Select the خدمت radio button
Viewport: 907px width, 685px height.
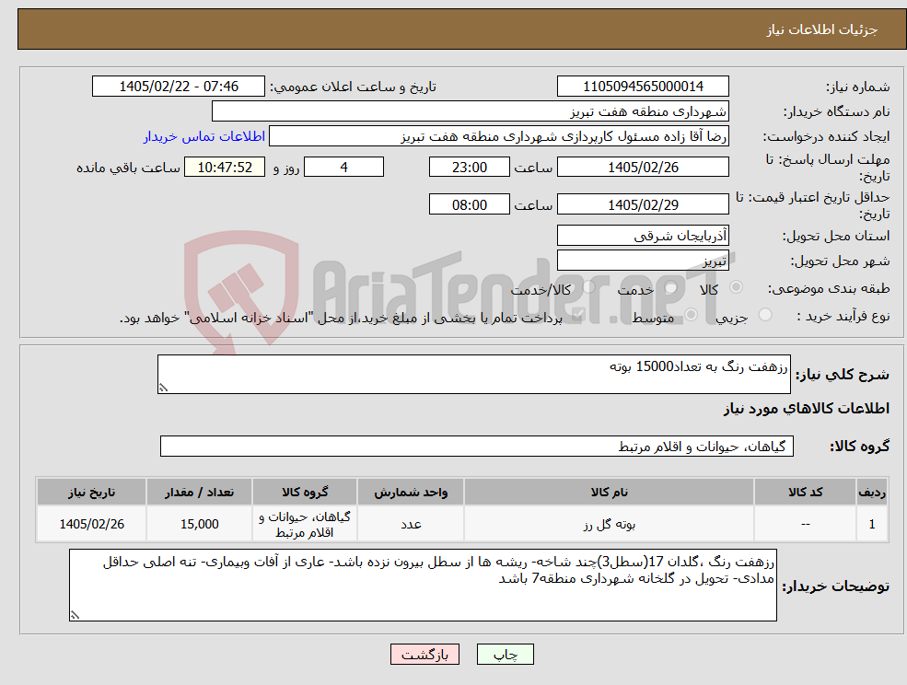[x=671, y=287]
